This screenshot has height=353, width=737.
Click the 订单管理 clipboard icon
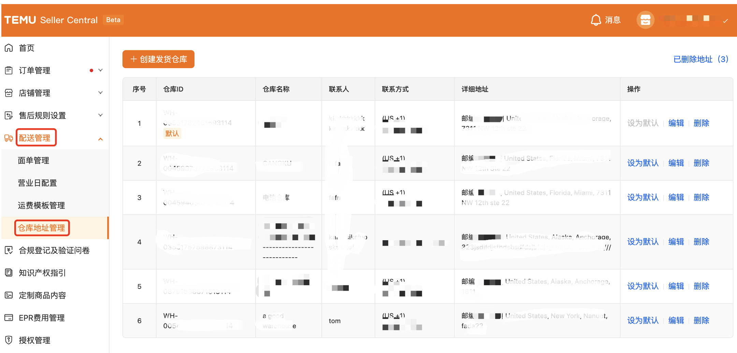[9, 71]
